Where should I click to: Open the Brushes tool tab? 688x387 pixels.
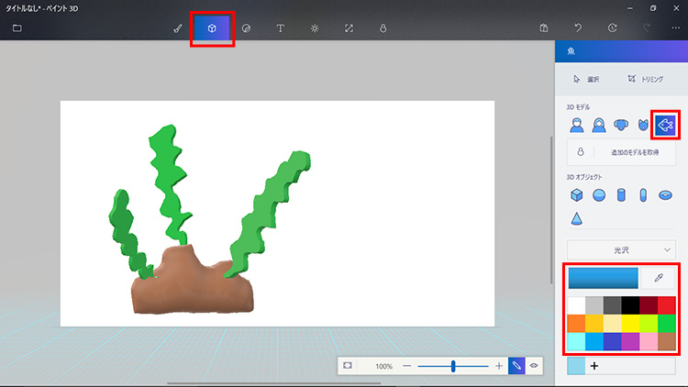click(x=178, y=28)
